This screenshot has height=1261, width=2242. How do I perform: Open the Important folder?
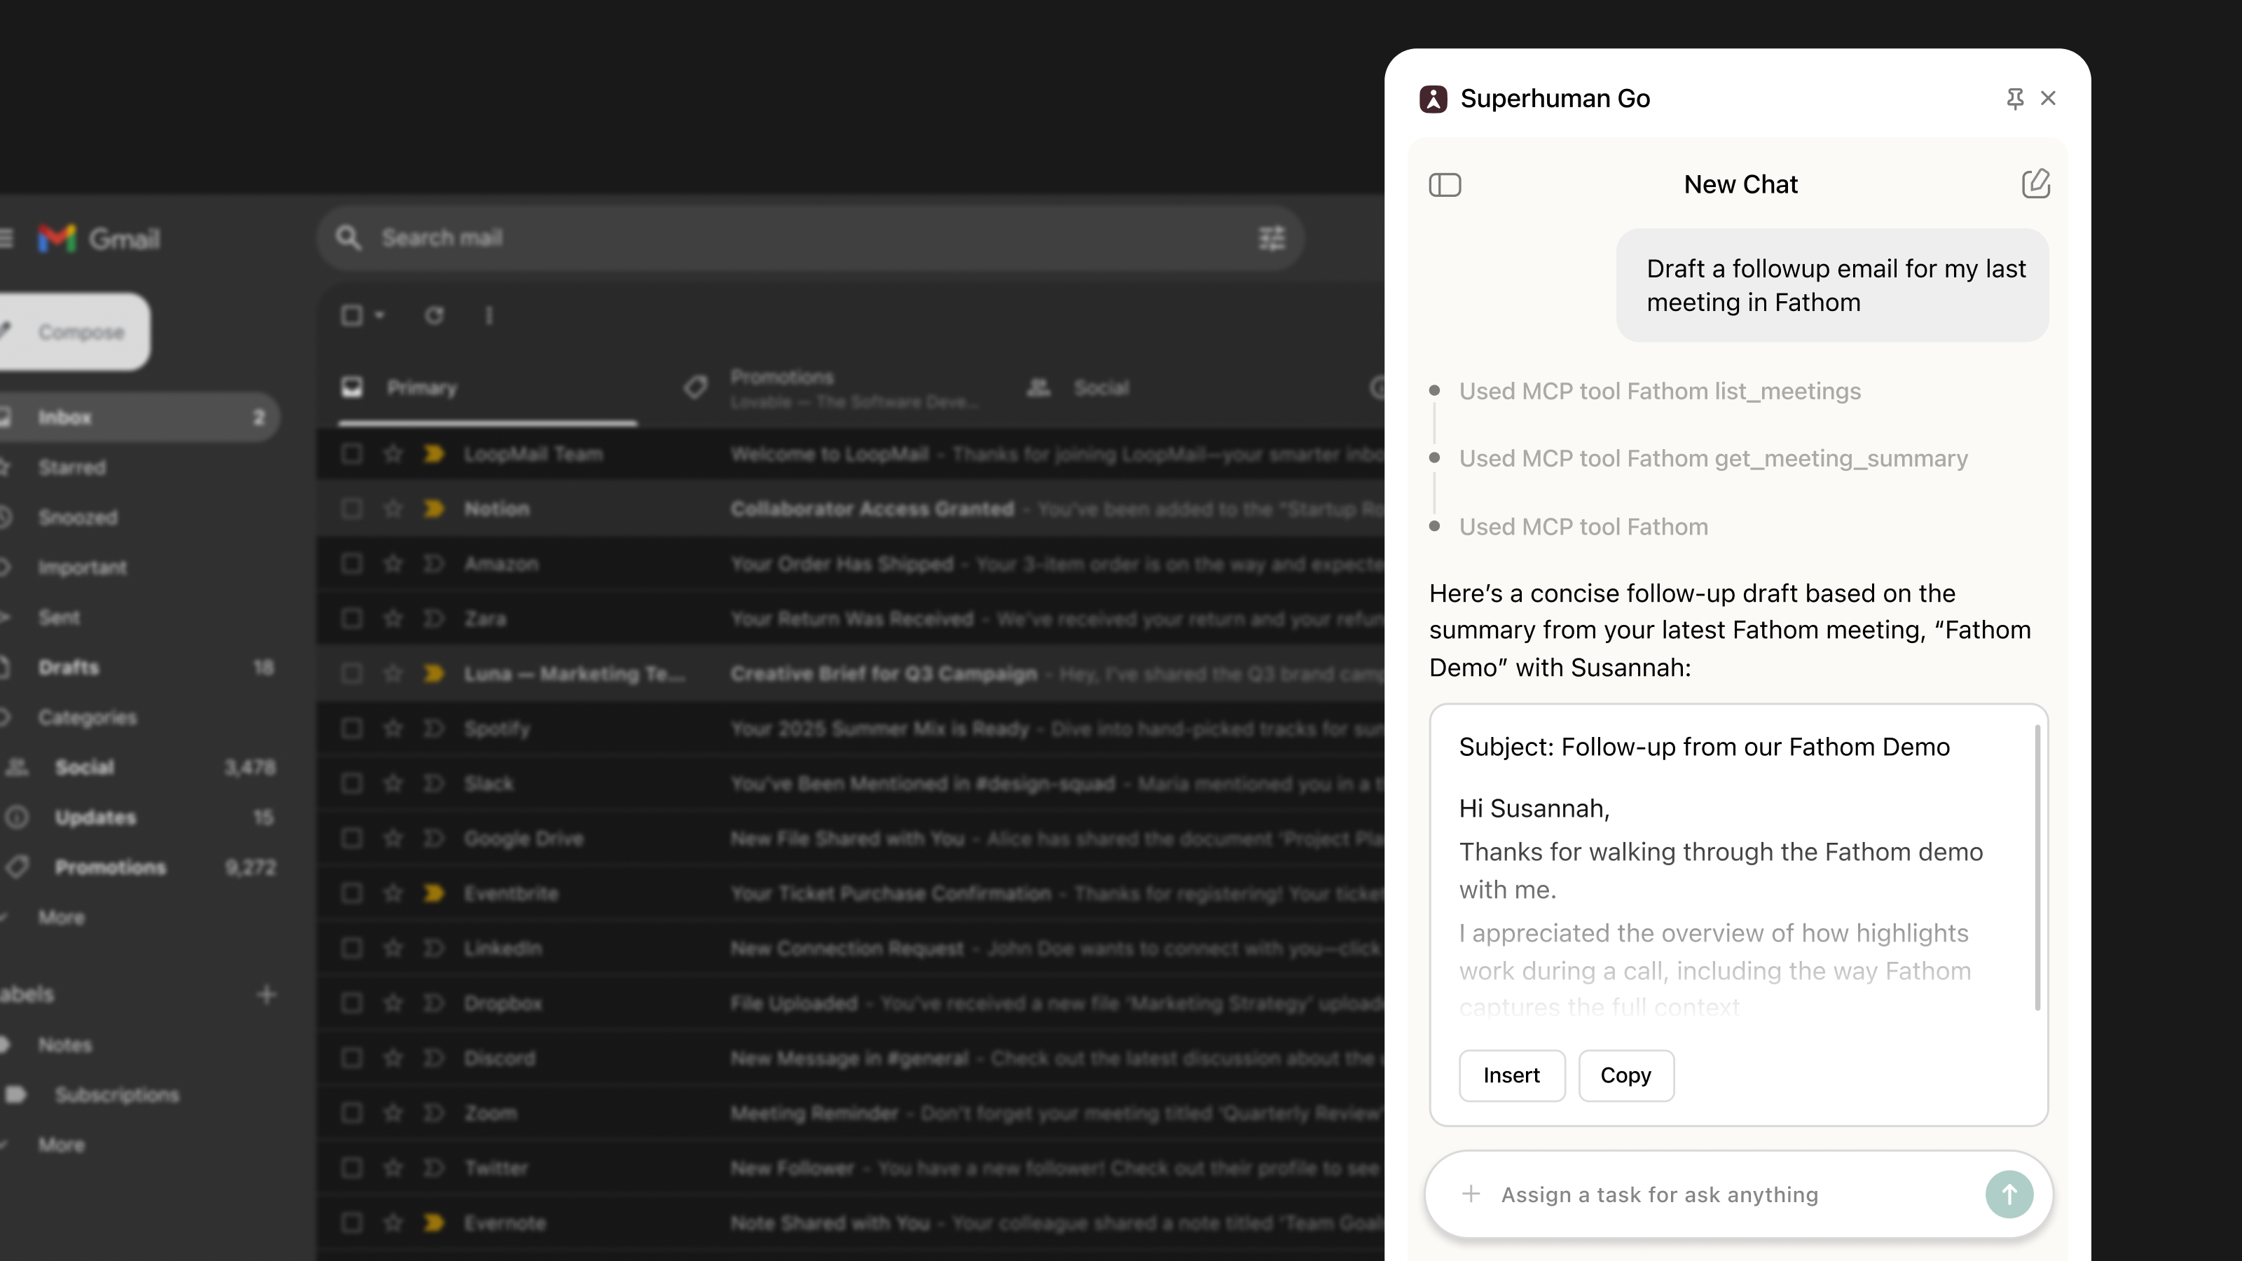click(83, 567)
